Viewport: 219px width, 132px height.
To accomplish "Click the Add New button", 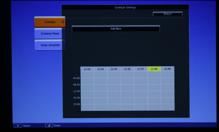I will point(116,29).
